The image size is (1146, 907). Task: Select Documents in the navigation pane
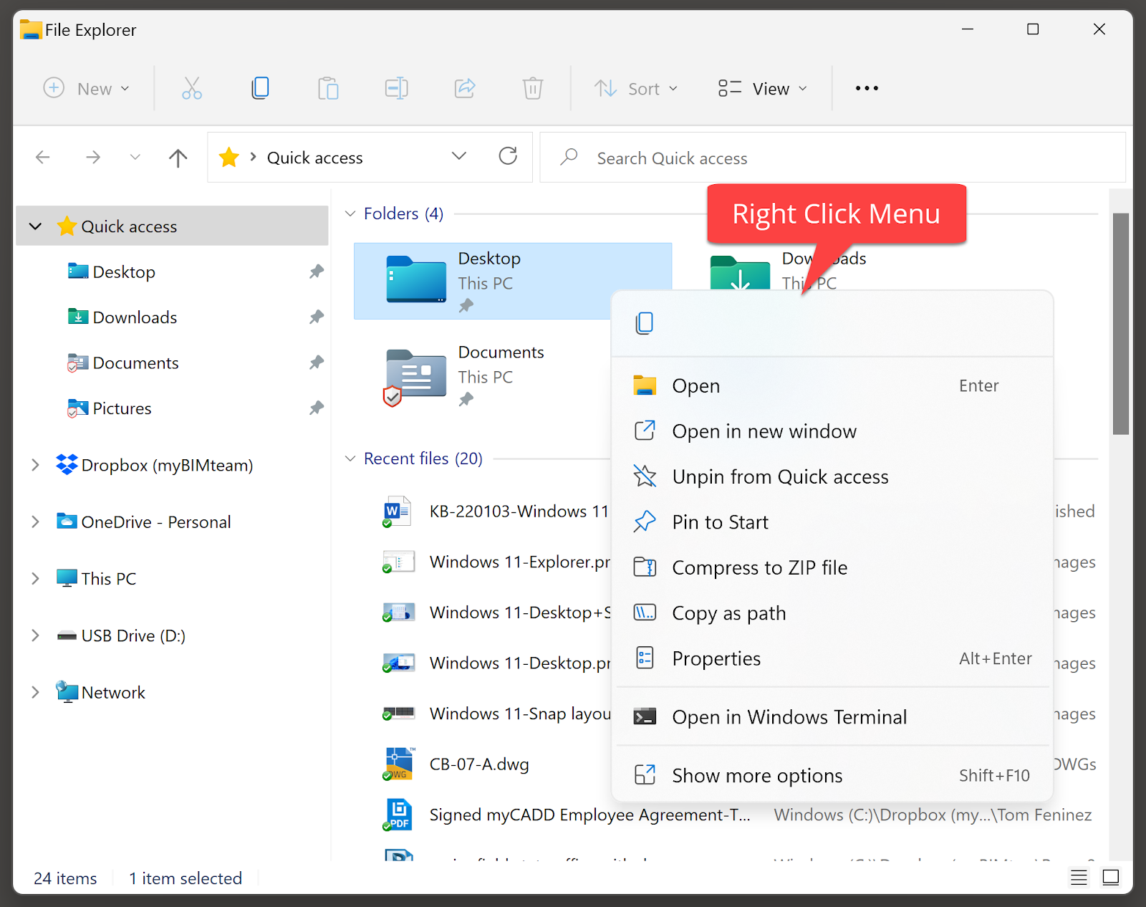pos(135,363)
